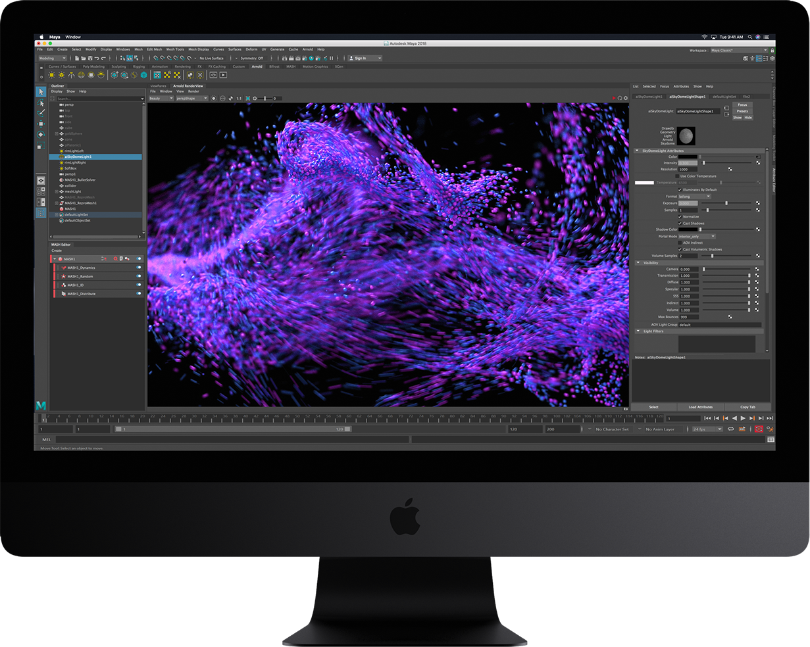Click the Open Scene folder icon

click(83, 58)
